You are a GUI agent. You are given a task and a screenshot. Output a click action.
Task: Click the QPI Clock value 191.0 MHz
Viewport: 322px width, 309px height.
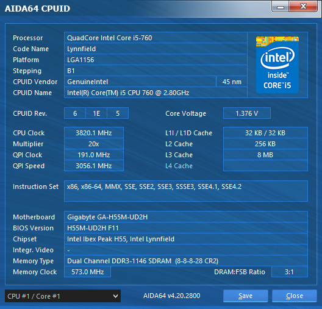[94, 155]
